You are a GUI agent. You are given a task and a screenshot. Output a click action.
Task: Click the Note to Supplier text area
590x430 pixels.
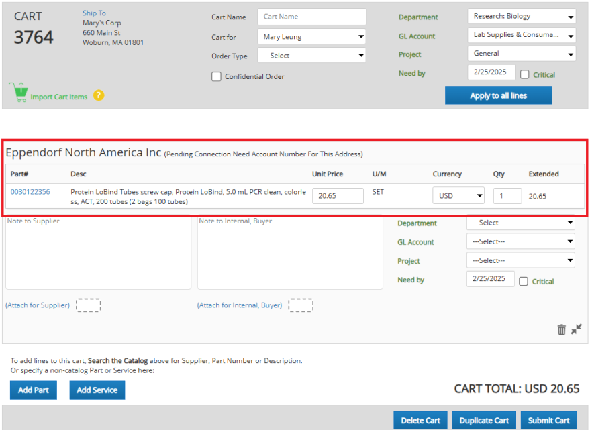click(98, 252)
